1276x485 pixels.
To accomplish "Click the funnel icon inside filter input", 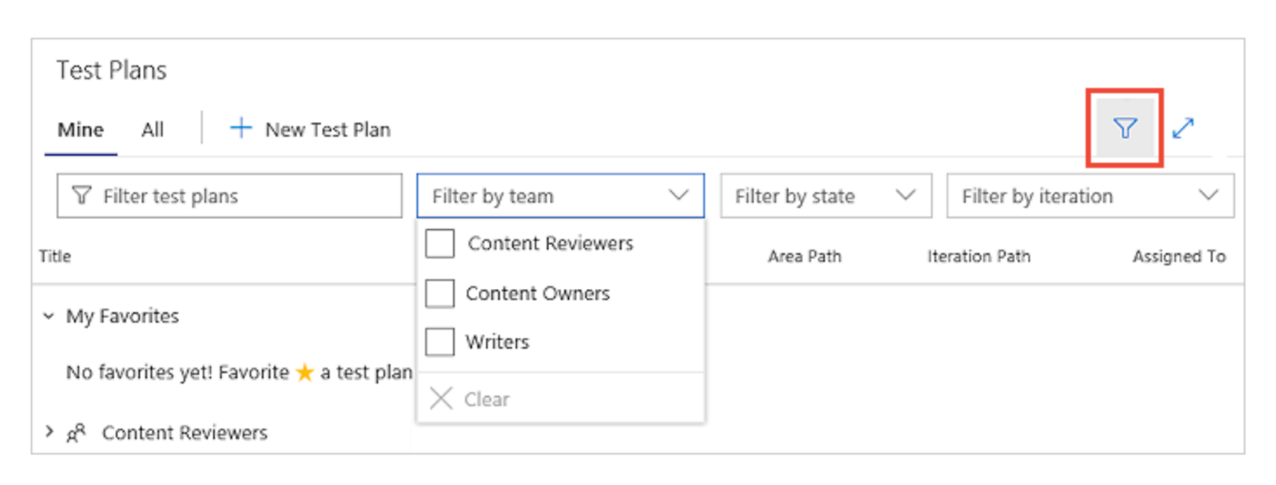I will (x=81, y=195).
